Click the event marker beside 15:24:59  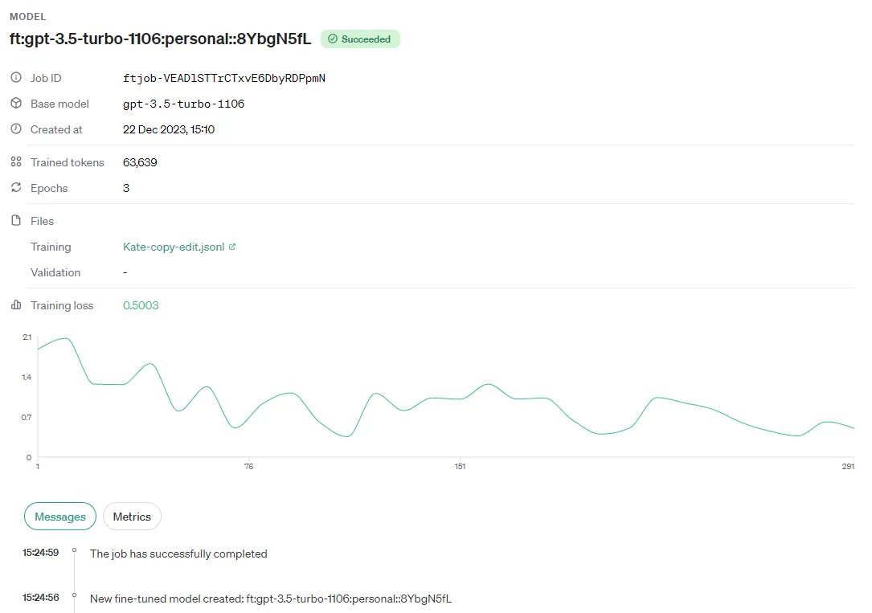pos(74,551)
